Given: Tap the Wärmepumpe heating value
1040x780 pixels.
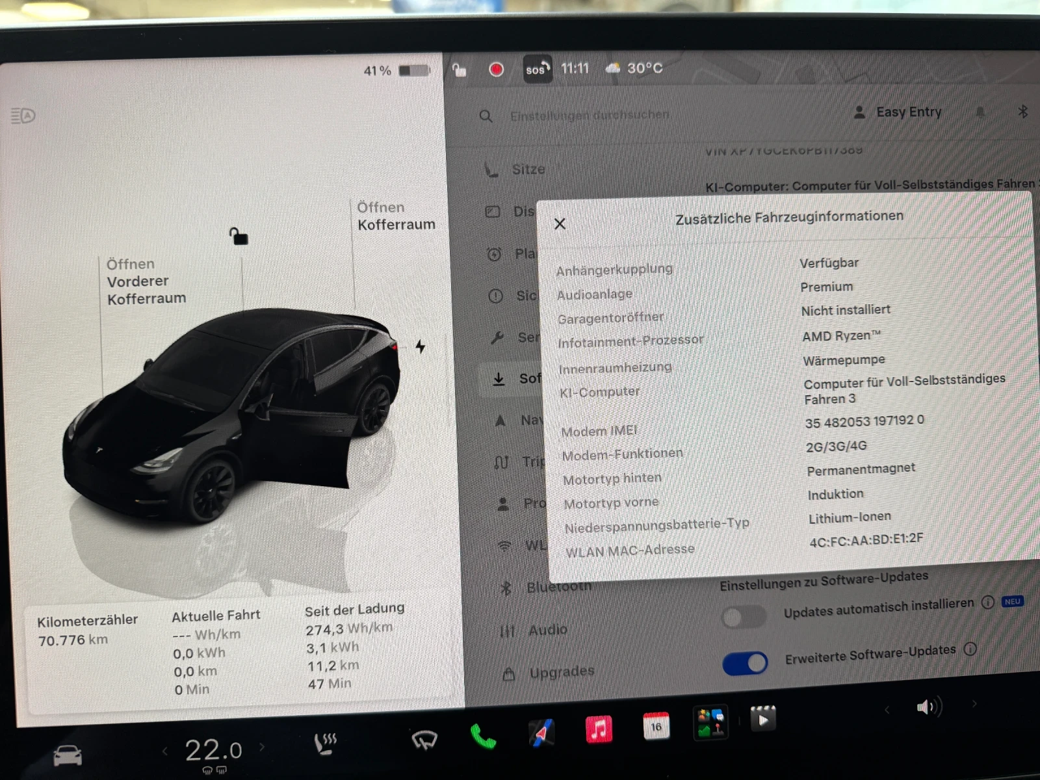Looking at the screenshot, I should [x=844, y=360].
